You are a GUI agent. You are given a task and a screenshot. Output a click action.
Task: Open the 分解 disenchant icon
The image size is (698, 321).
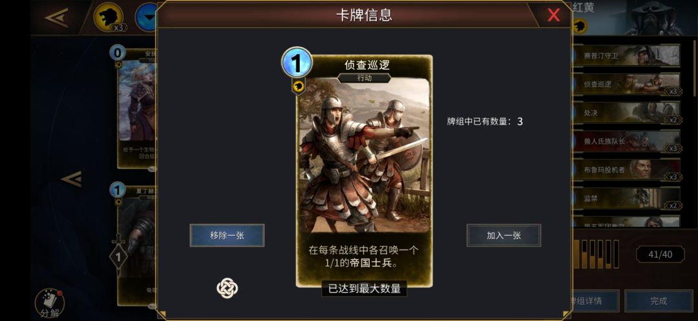(x=49, y=304)
